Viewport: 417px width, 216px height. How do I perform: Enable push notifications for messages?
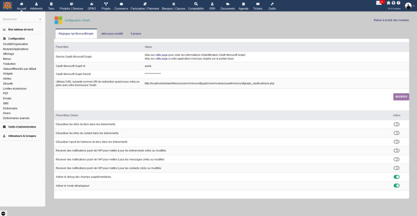pos(397,159)
